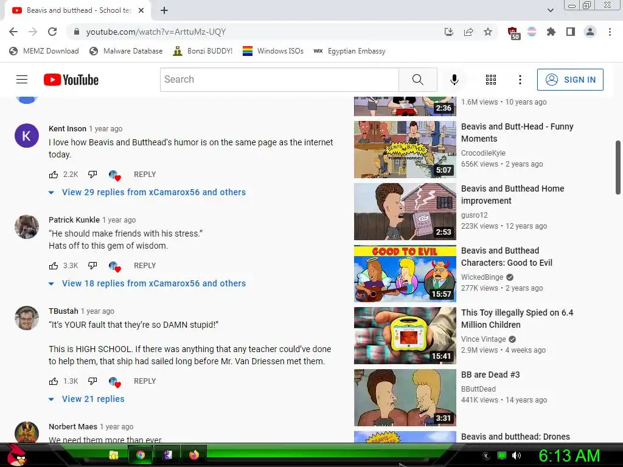
Task: Open the red shield extension with 50 badge
Action: pos(513,33)
